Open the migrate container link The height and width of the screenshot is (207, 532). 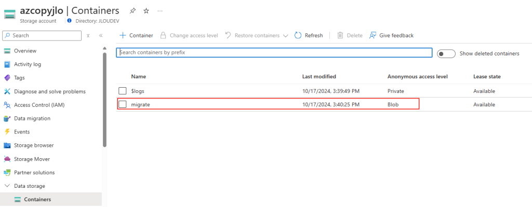pyautogui.click(x=140, y=105)
